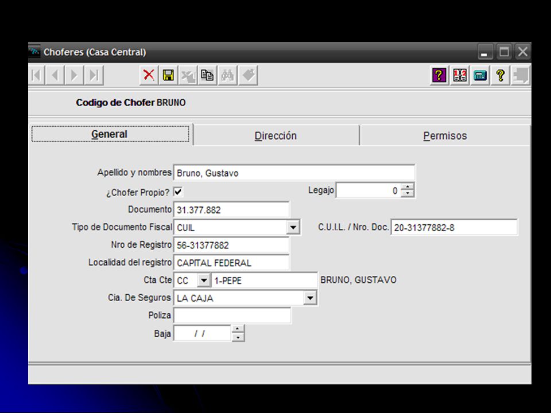551x413 pixels.
Task: Open the Cta Cte CC dropdown
Action: pyautogui.click(x=203, y=280)
